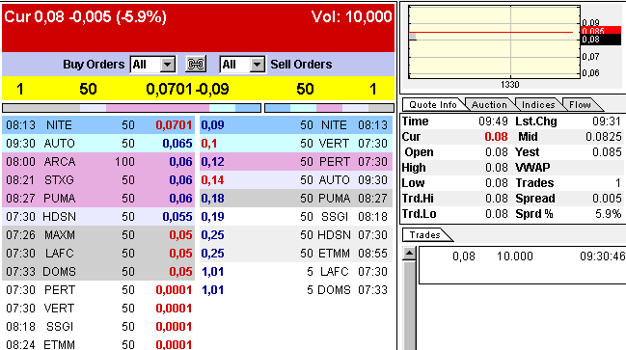The height and width of the screenshot is (350, 626).
Task: Click the Sprd % value 5.9%
Action: [x=609, y=214]
